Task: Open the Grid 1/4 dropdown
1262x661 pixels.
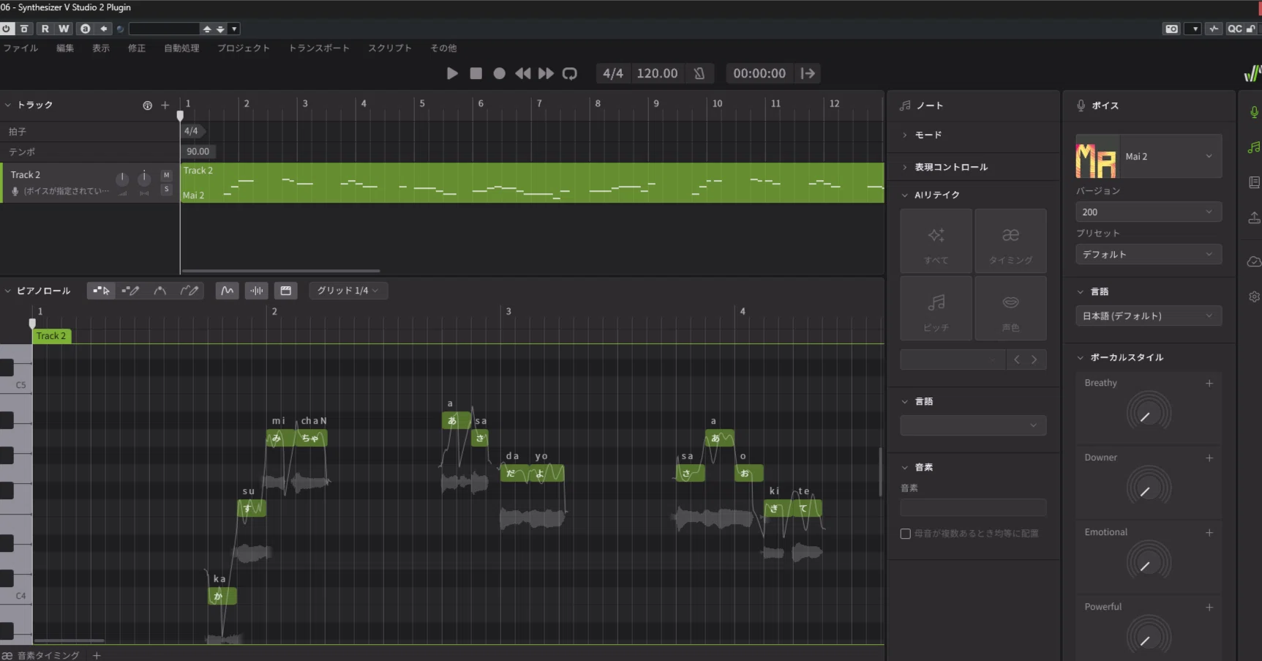Action: click(x=348, y=291)
